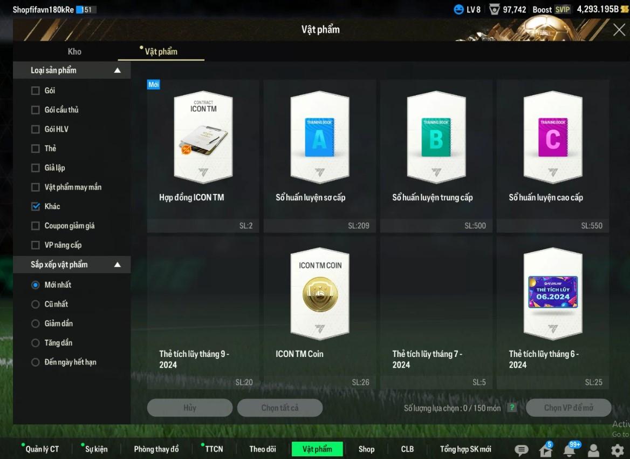Collapse the Loại sản phẩm section

click(x=118, y=71)
